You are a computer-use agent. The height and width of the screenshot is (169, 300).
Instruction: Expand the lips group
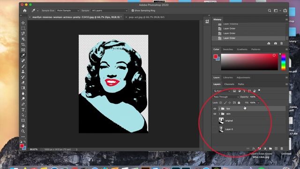click(x=219, y=108)
